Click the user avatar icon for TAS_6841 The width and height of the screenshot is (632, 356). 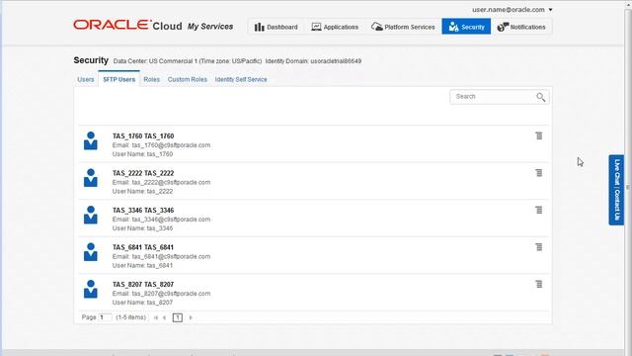click(91, 252)
